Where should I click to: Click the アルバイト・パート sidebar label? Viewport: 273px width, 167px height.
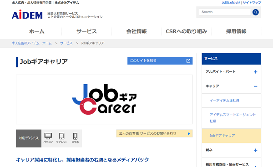click(220, 71)
